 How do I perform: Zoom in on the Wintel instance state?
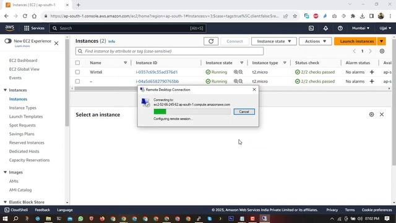236,72
